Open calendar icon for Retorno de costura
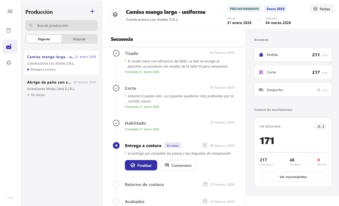 pyautogui.click(x=205, y=184)
